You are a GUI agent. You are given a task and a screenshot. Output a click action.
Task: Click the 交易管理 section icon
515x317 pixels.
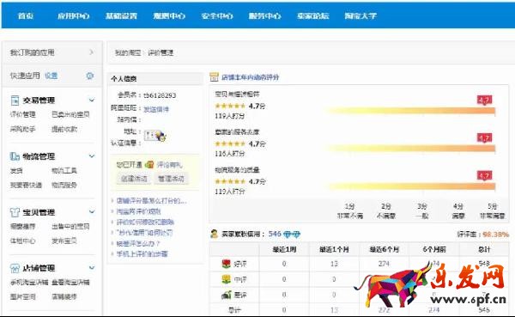click(x=15, y=101)
